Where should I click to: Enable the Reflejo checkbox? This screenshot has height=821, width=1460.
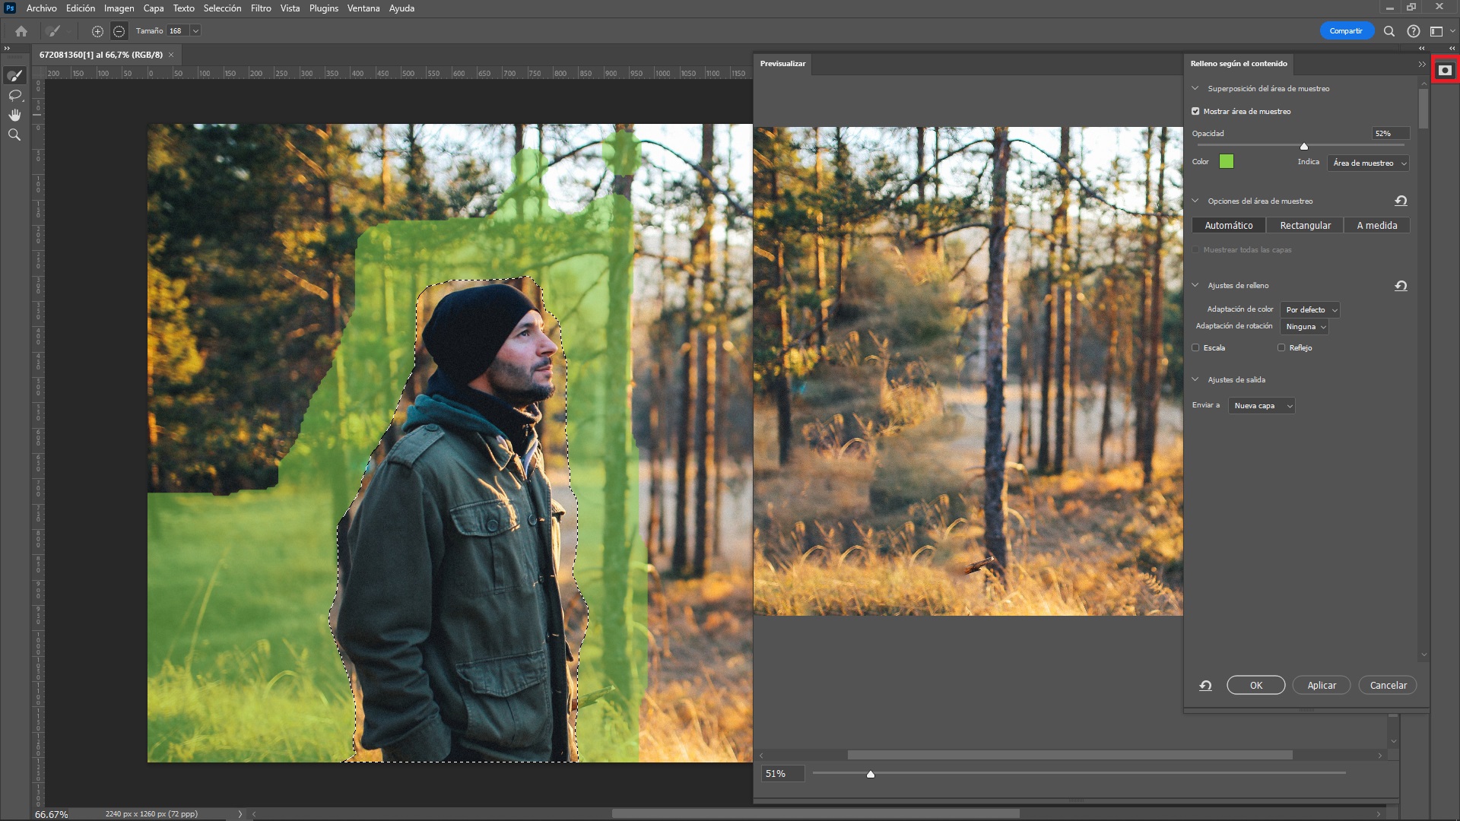(x=1281, y=347)
